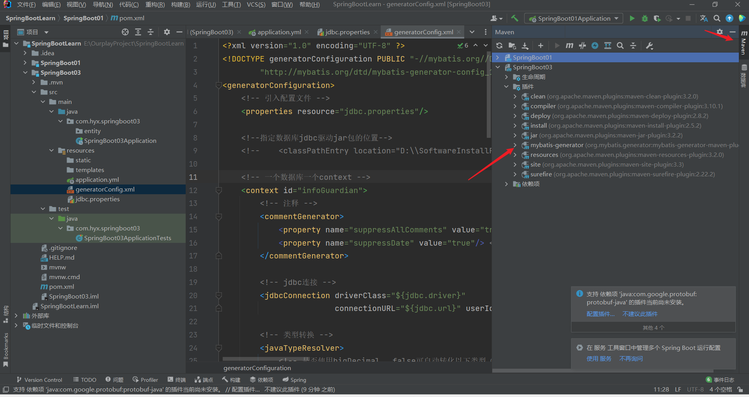Screen dimensions: 749x397
Task: Collapse the 插件 plugins node
Action: 506,87
